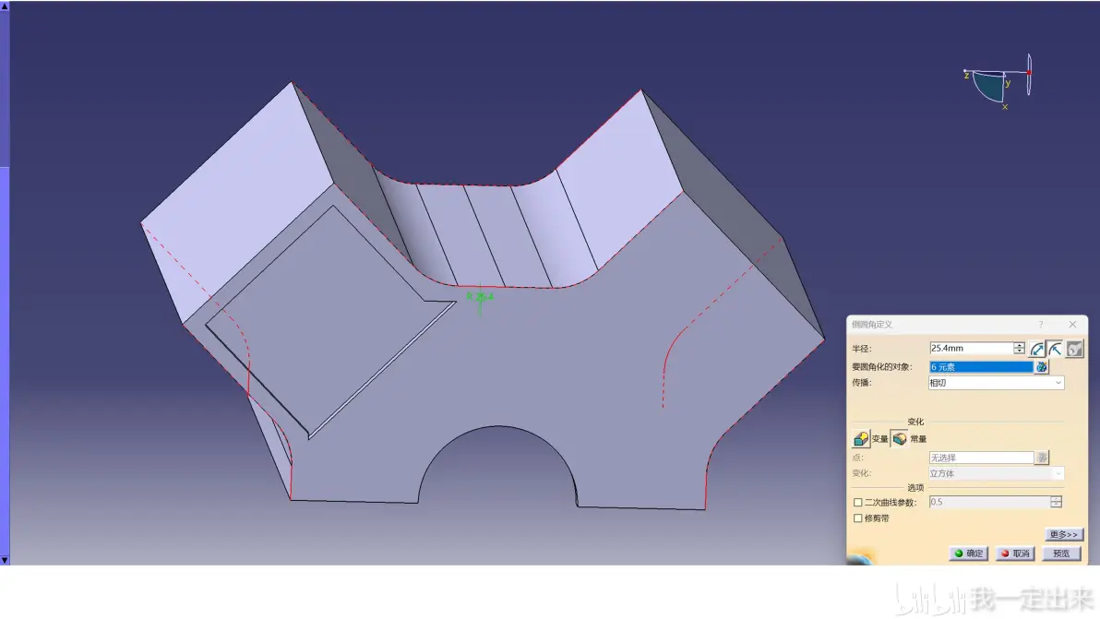Viewport: 1100px width, 619px height.
Task: Choose the 常量 constant fillet icon
Action: 900,439
